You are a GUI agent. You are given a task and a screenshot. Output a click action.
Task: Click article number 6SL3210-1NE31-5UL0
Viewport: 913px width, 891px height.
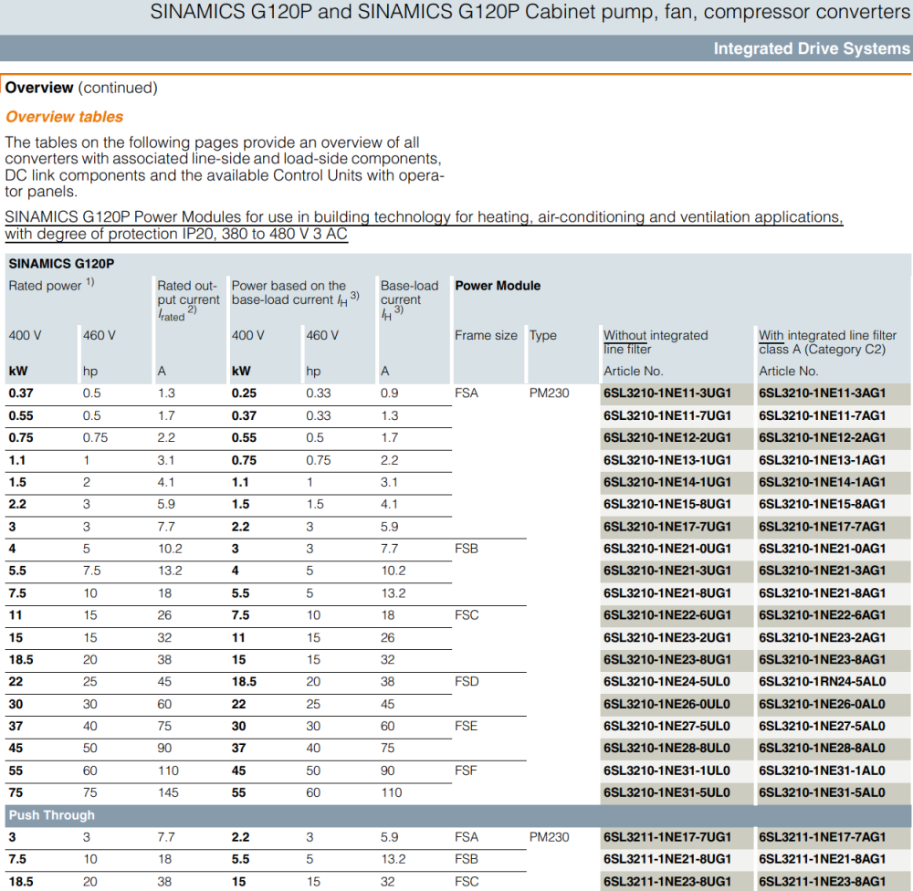667,792
